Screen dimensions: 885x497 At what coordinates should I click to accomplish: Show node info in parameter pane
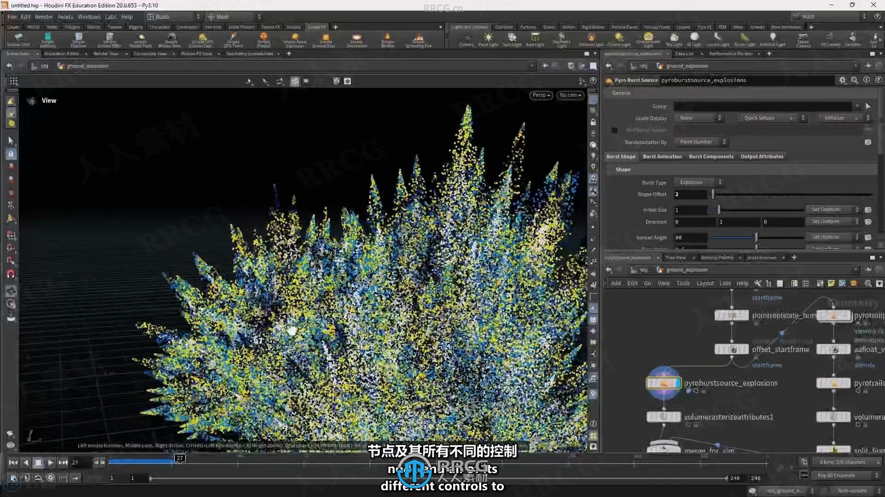pyautogui.click(x=867, y=80)
